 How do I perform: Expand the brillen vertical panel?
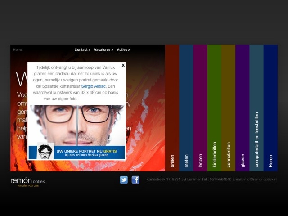click(x=172, y=108)
